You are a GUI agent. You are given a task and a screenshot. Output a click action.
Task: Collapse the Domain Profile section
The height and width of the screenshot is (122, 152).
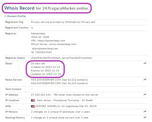[x=15, y=16]
